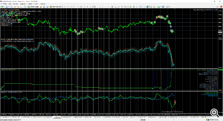Viewport: 223px width, 121px height.
Task: Switch to the GBPUSD chart tab
Action: coord(205,117)
